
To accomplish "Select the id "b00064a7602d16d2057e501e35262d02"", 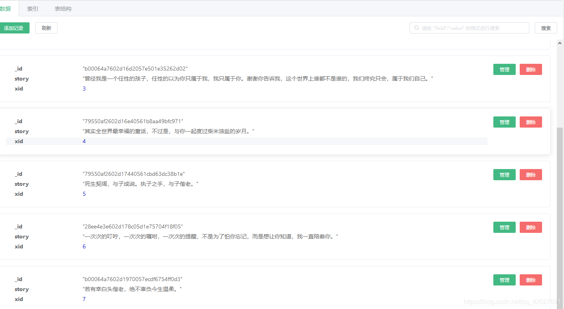I will point(135,69).
